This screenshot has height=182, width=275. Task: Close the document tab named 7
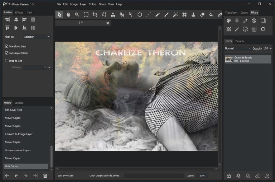108,23
